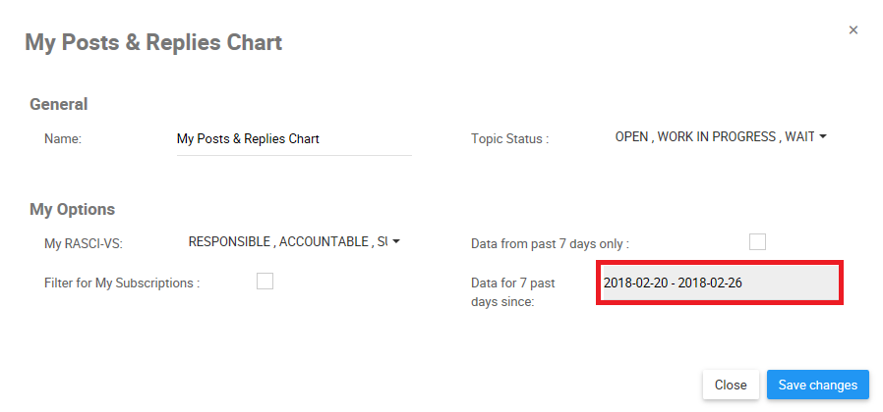Click the Name: field label
This screenshot has width=883, height=412.
pyautogui.click(x=63, y=139)
